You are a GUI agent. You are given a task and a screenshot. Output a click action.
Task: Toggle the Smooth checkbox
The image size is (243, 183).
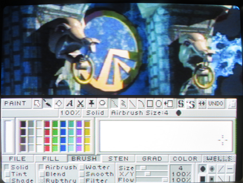(x=82, y=174)
